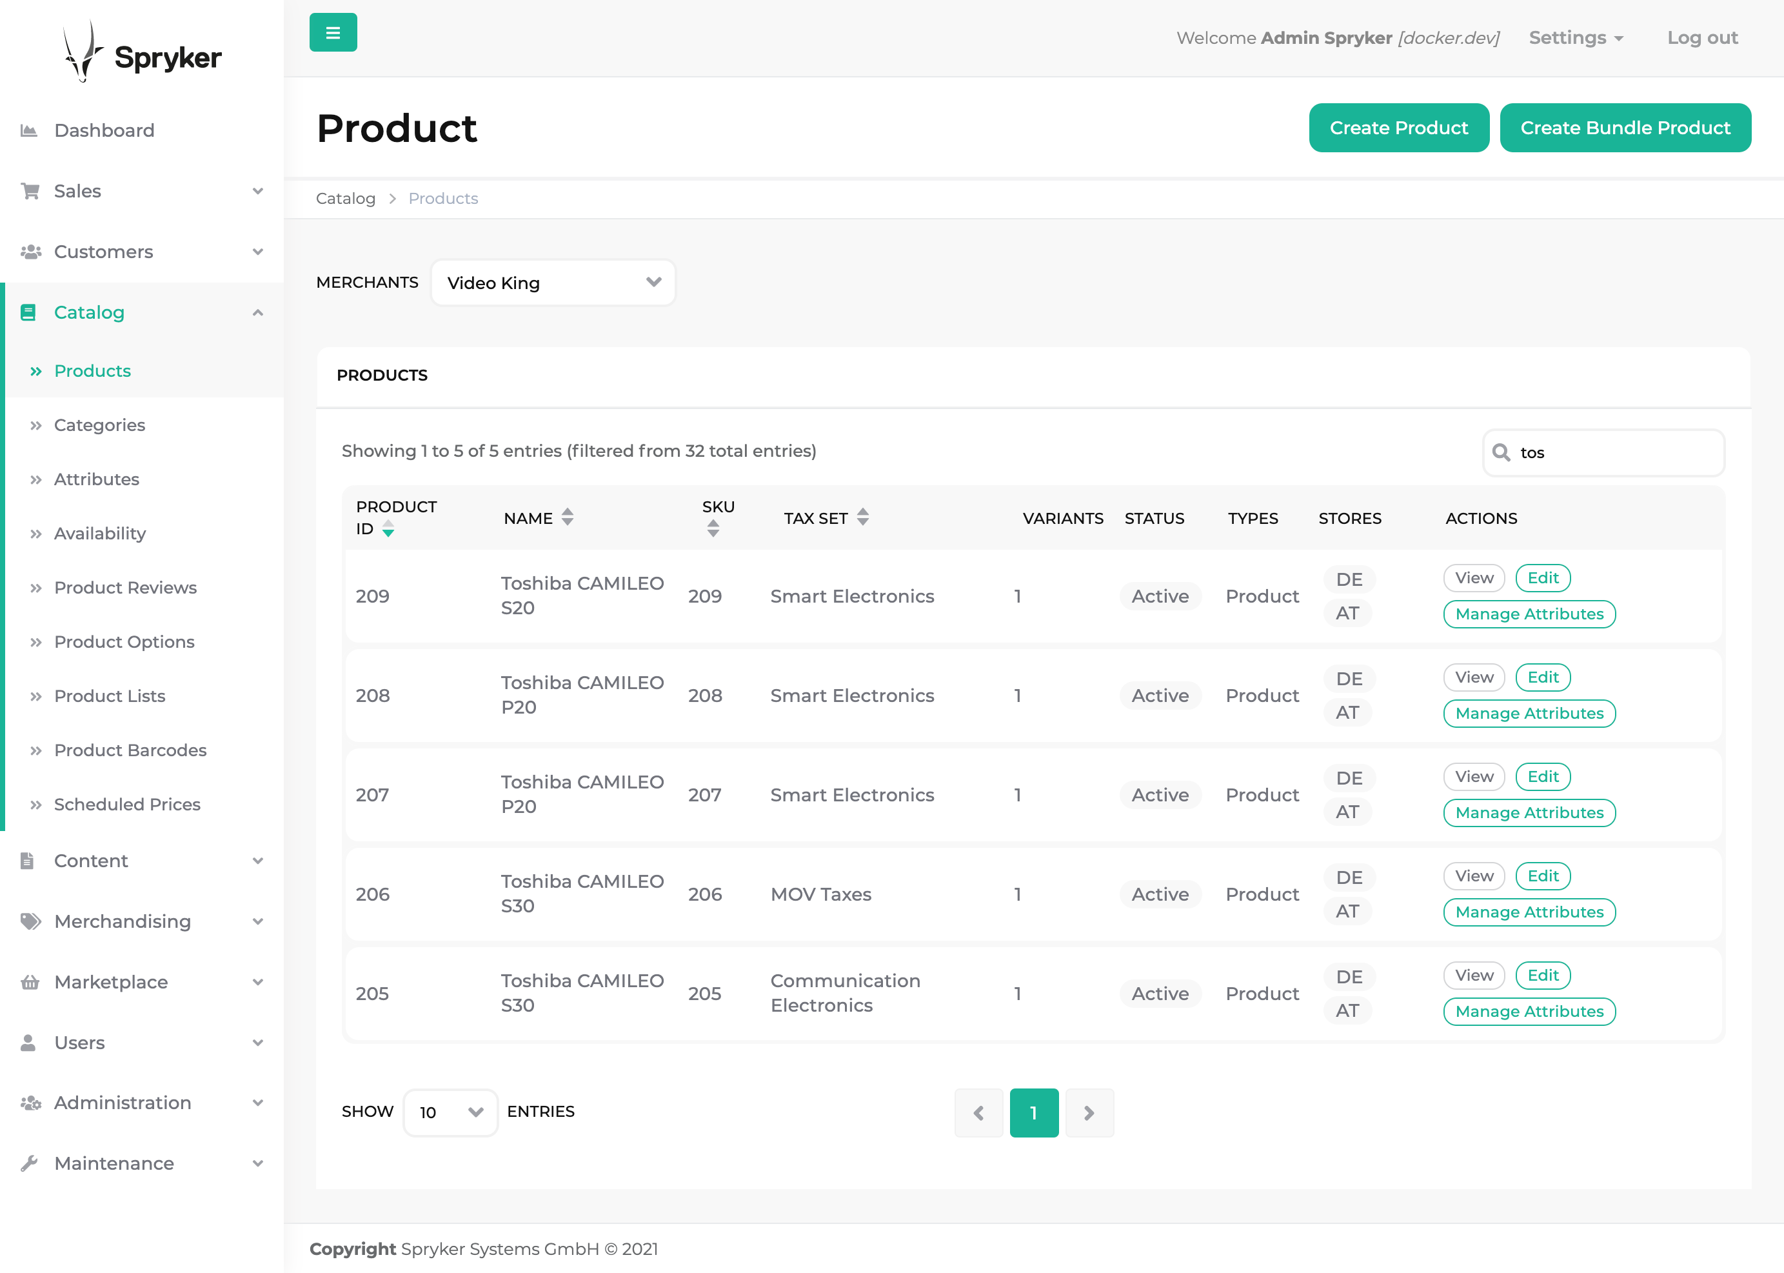Click the Maintenance wrench icon
The height and width of the screenshot is (1273, 1784).
29,1163
